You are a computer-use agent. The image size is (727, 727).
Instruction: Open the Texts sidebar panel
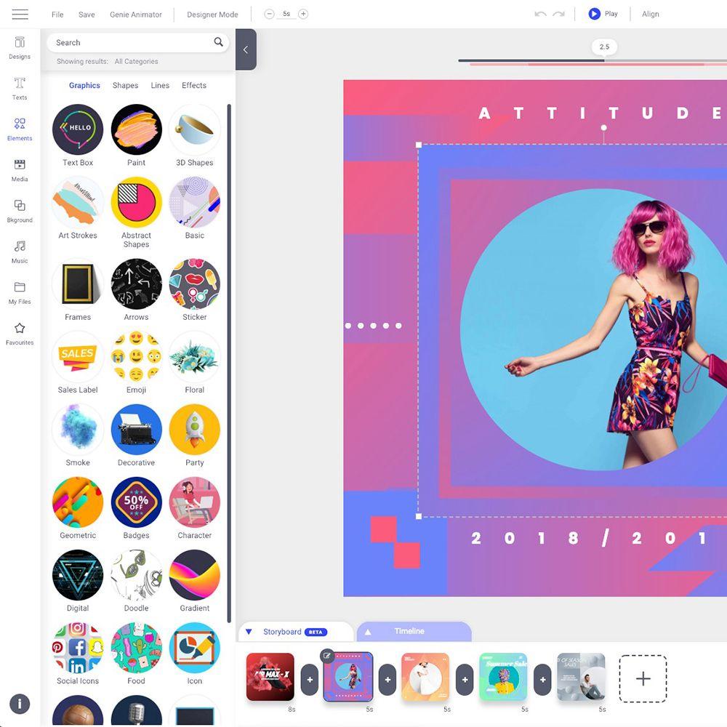20,88
